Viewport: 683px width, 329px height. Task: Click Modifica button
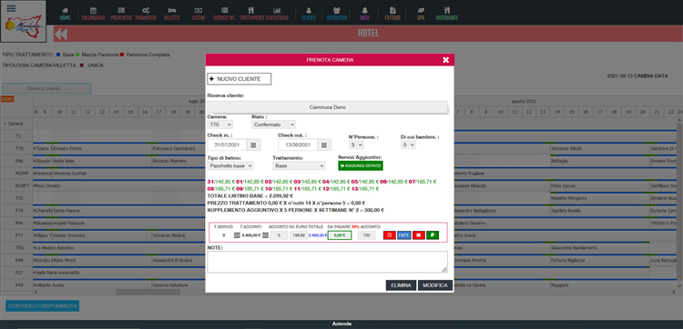click(435, 285)
